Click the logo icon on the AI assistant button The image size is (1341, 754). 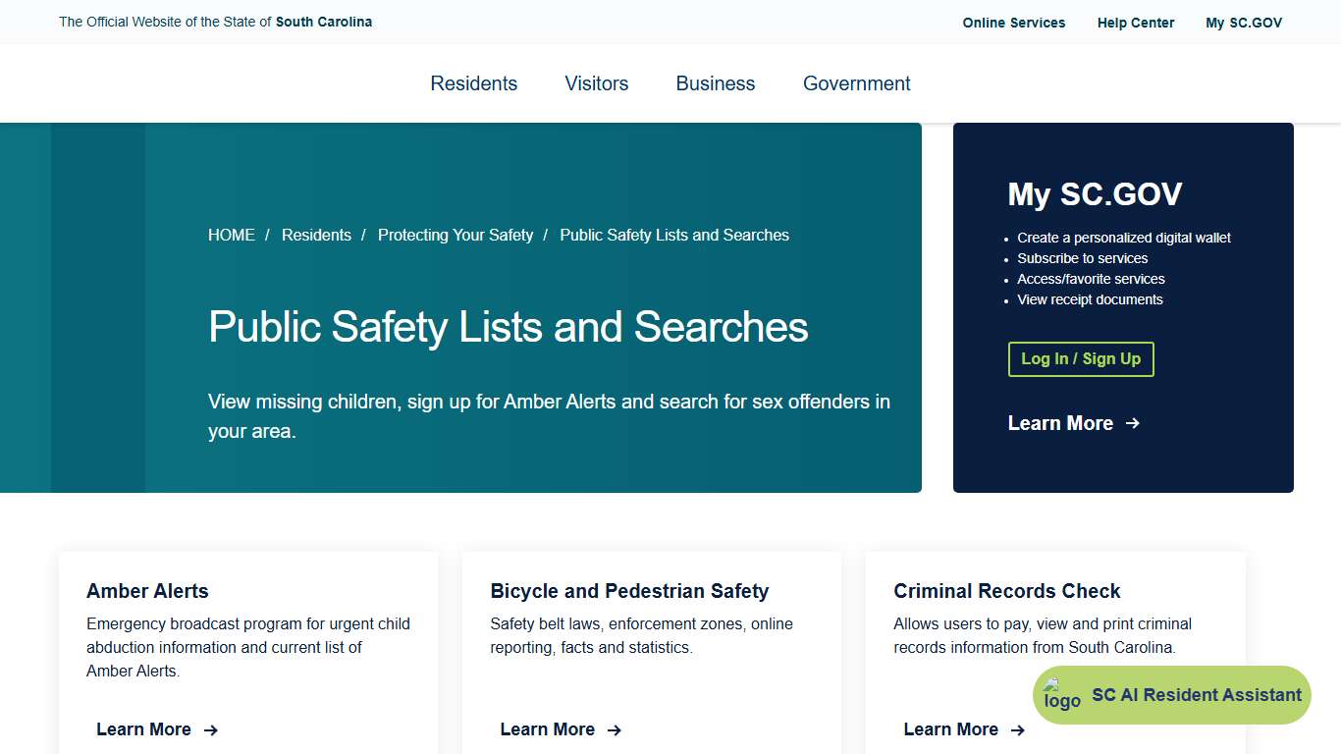[1061, 695]
